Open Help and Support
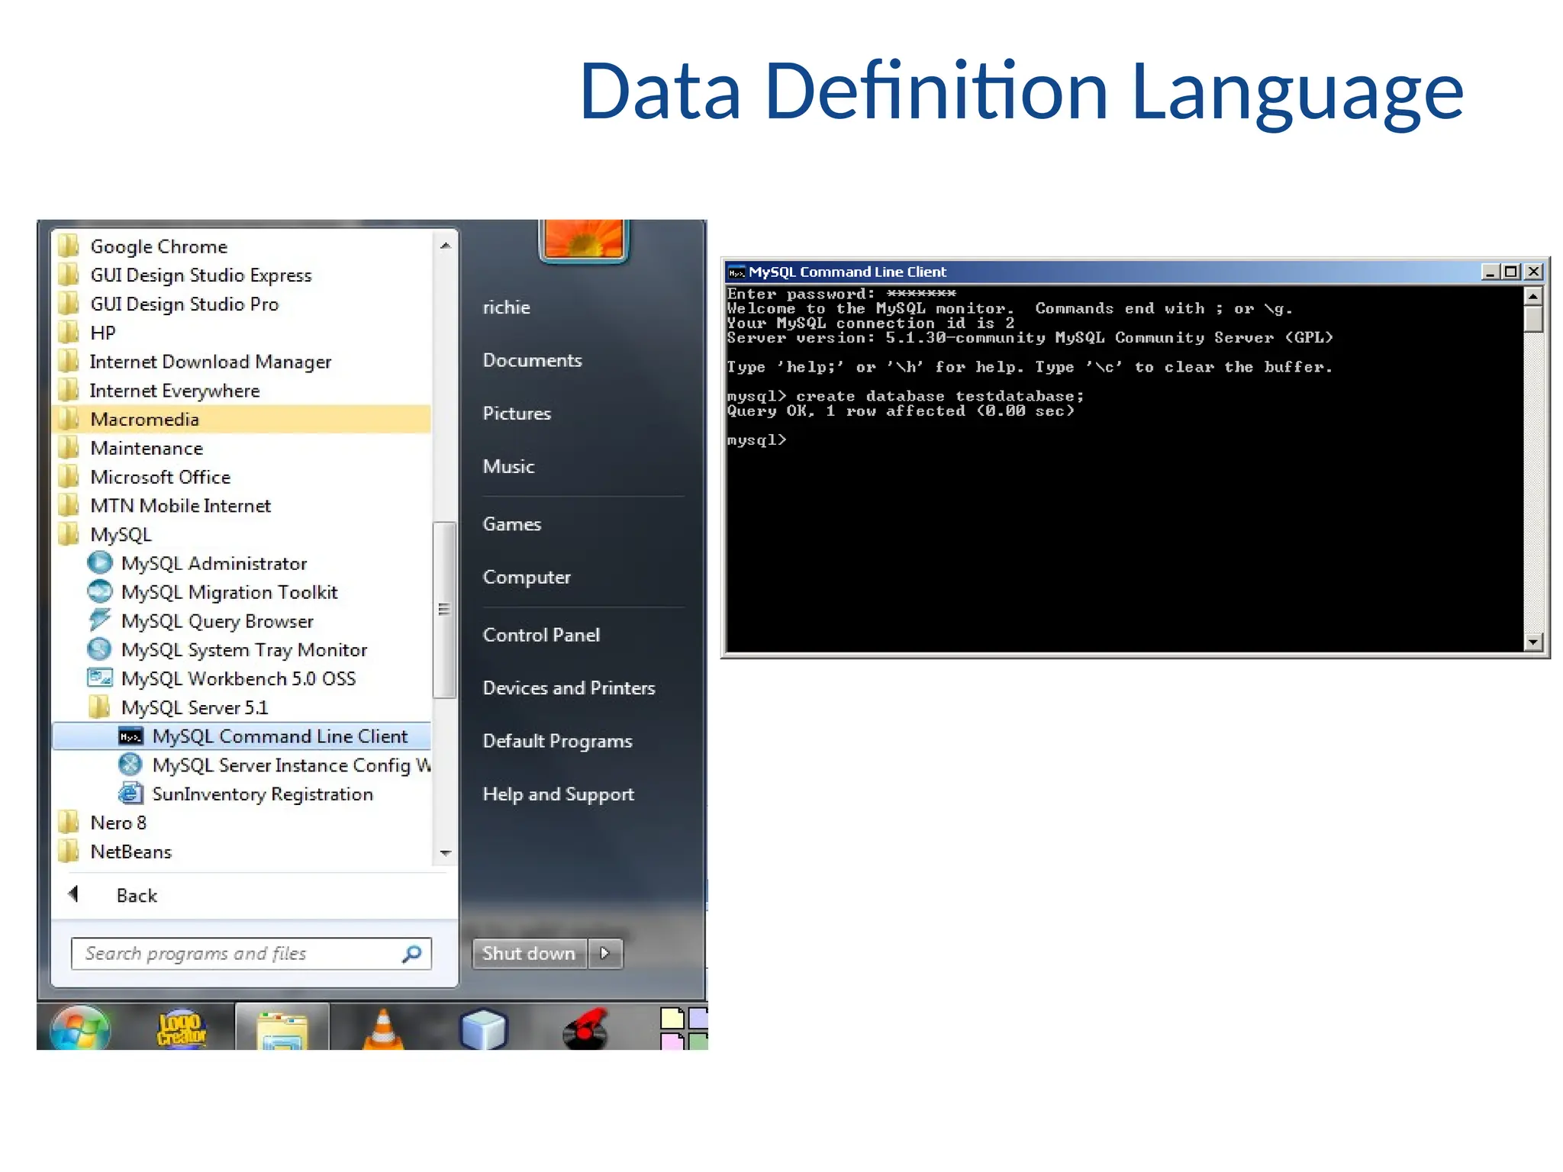 (559, 794)
